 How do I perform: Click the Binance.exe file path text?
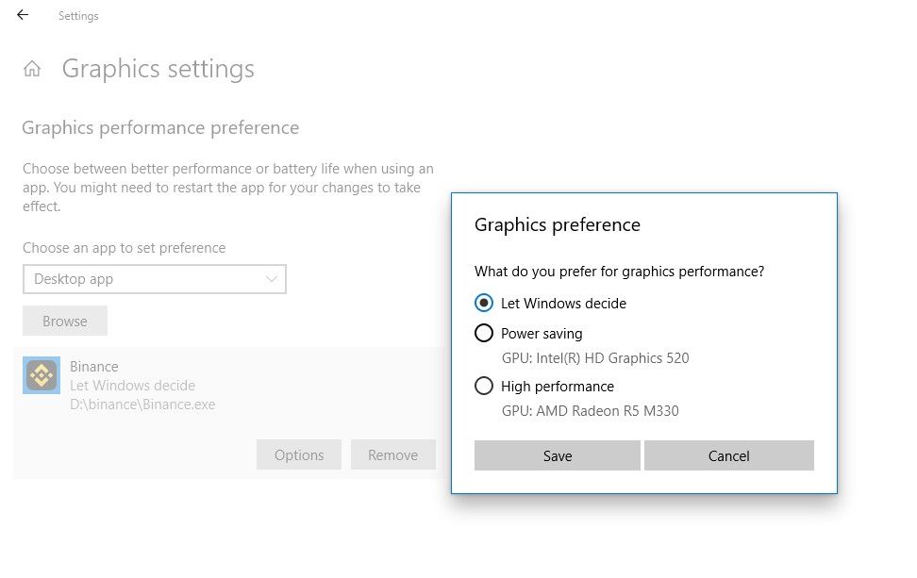point(142,405)
